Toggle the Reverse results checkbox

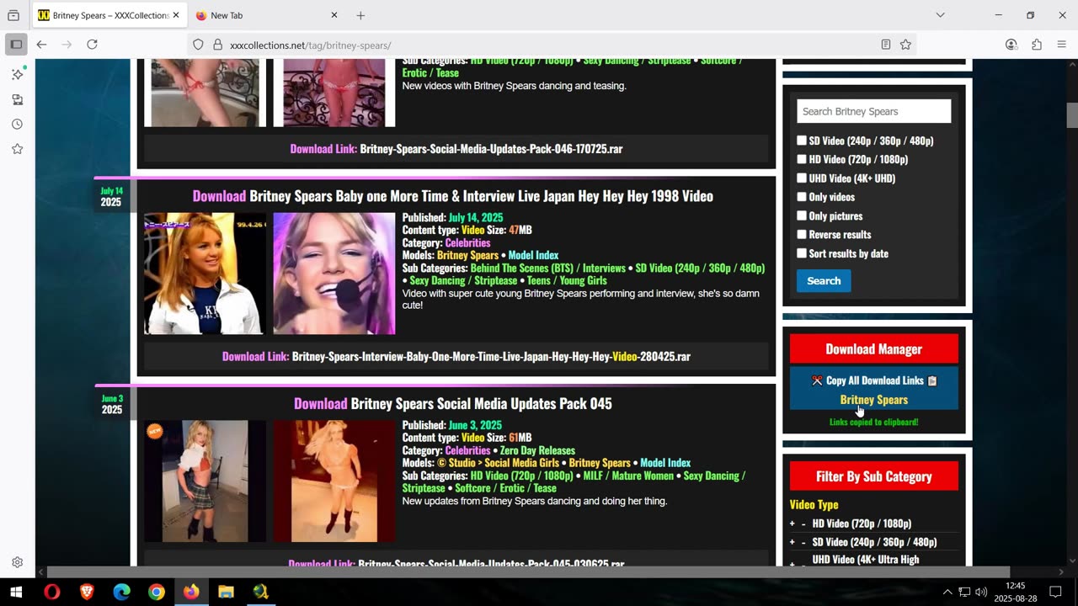coord(802,234)
